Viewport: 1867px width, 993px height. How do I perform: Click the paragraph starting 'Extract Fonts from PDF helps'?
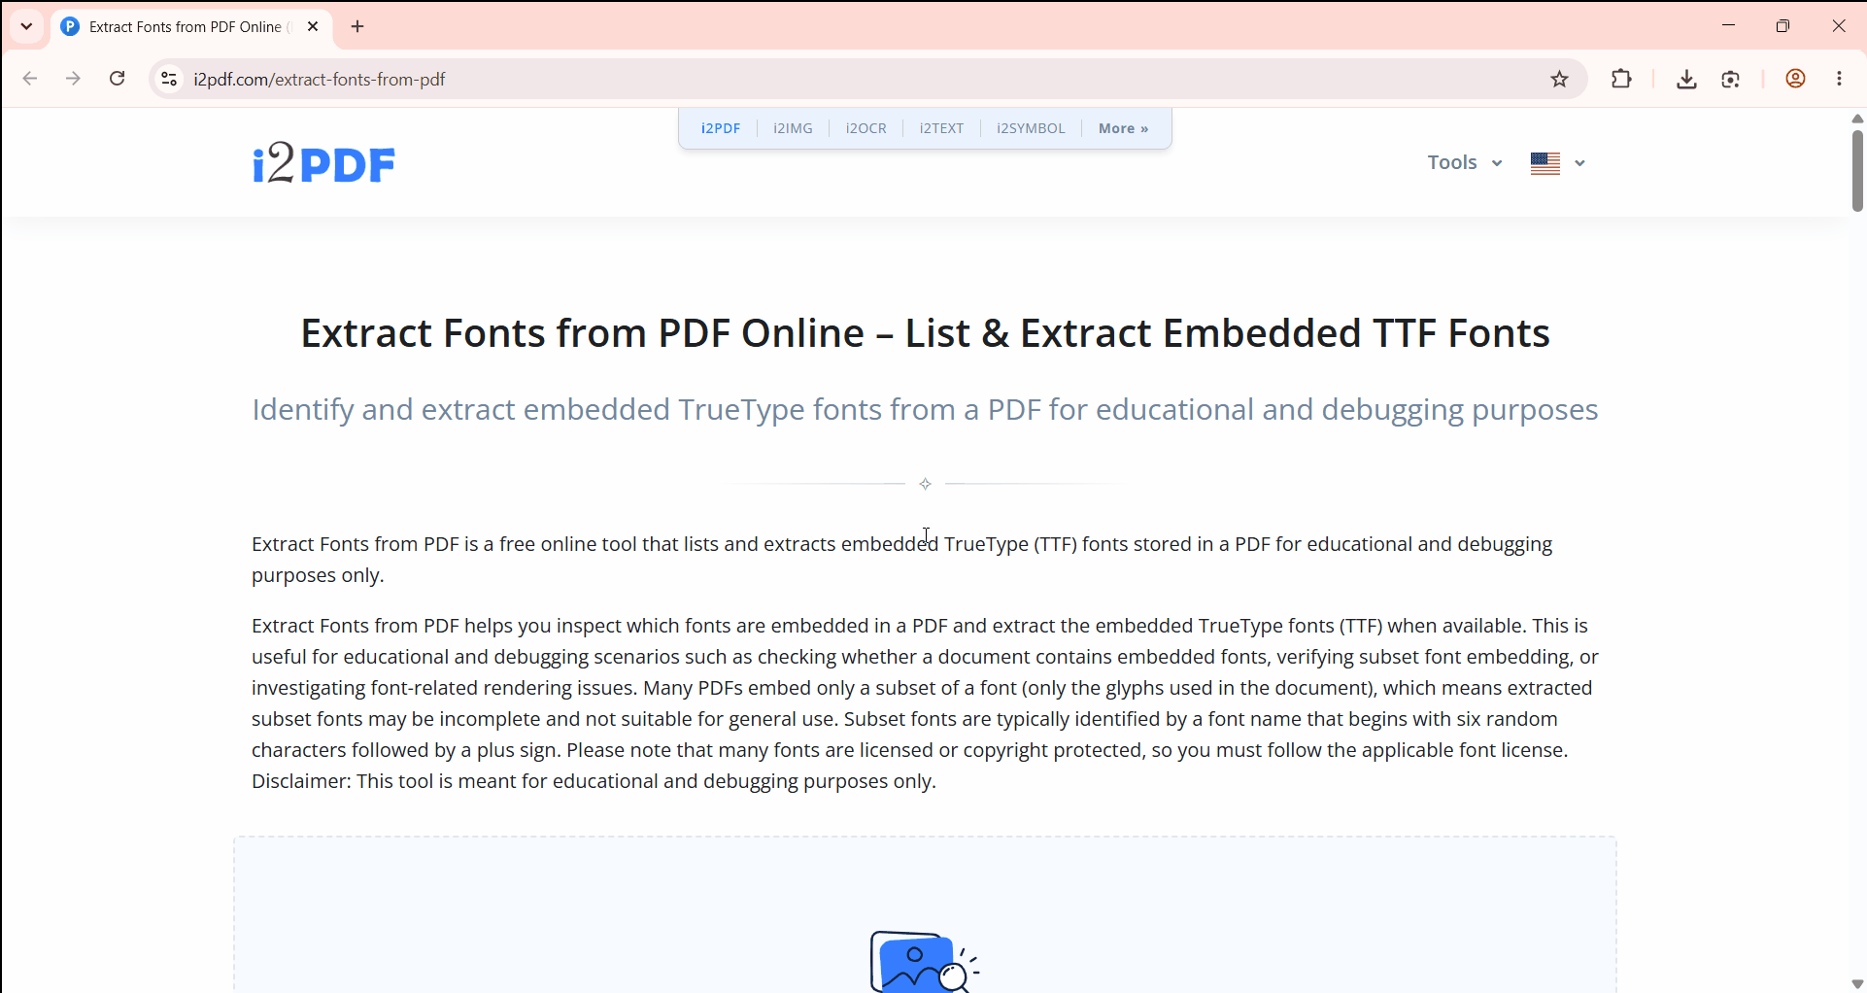925,703
